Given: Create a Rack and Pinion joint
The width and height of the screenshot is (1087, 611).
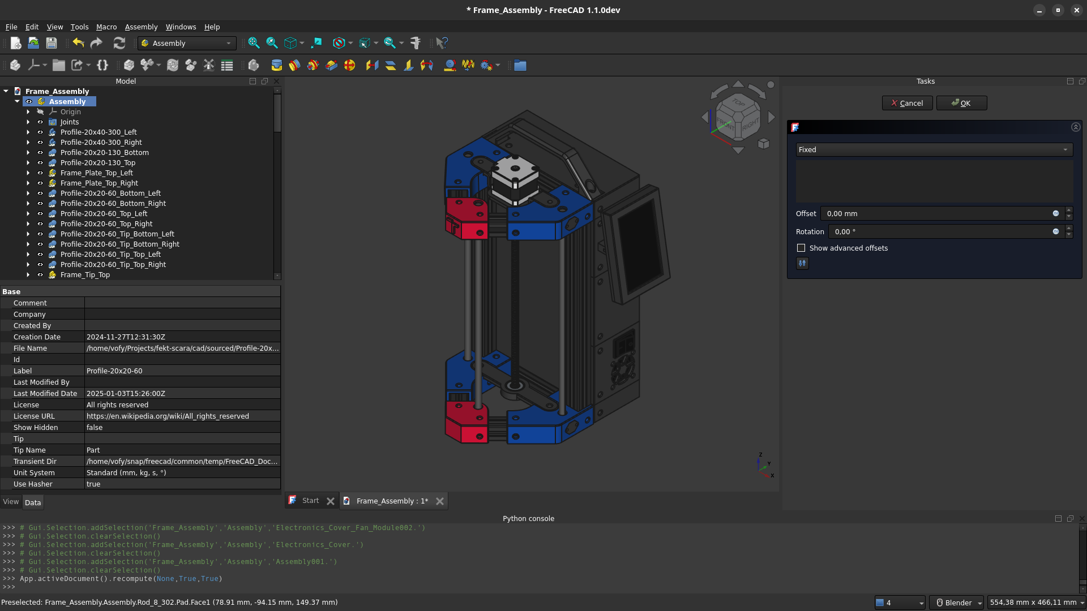Looking at the screenshot, I should point(450,66).
